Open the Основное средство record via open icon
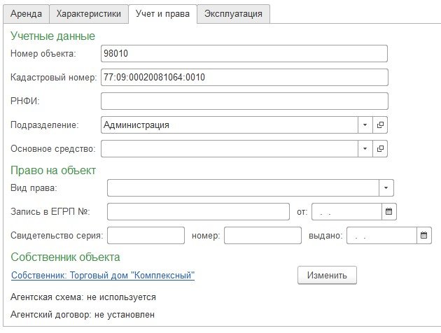The image size is (441, 333). coord(381,149)
